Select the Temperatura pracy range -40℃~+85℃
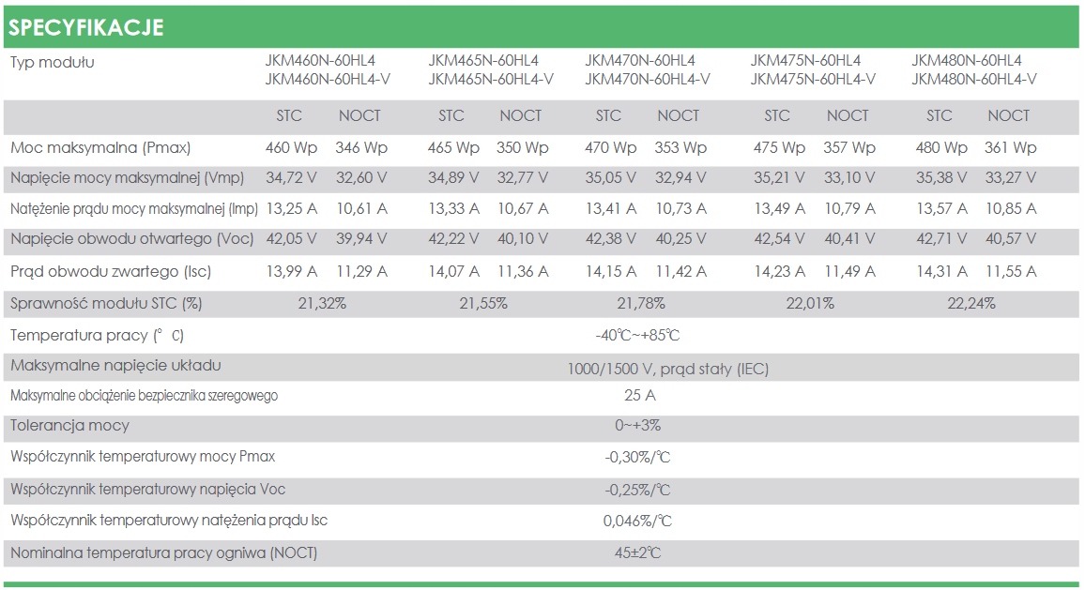Viewport: 1085px width, 590px height. tap(637, 336)
